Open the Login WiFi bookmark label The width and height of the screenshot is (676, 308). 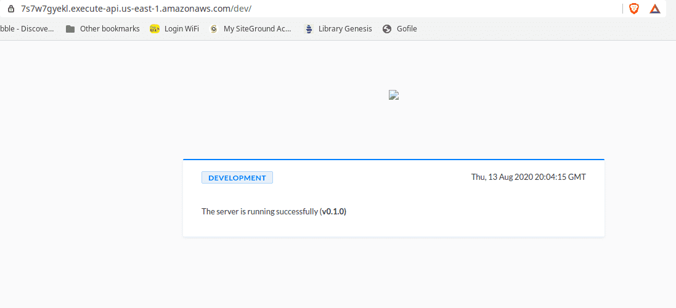181,29
